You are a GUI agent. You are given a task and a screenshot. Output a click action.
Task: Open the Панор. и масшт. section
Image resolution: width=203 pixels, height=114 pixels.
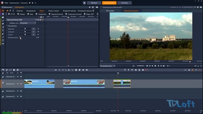(x=54, y=11)
